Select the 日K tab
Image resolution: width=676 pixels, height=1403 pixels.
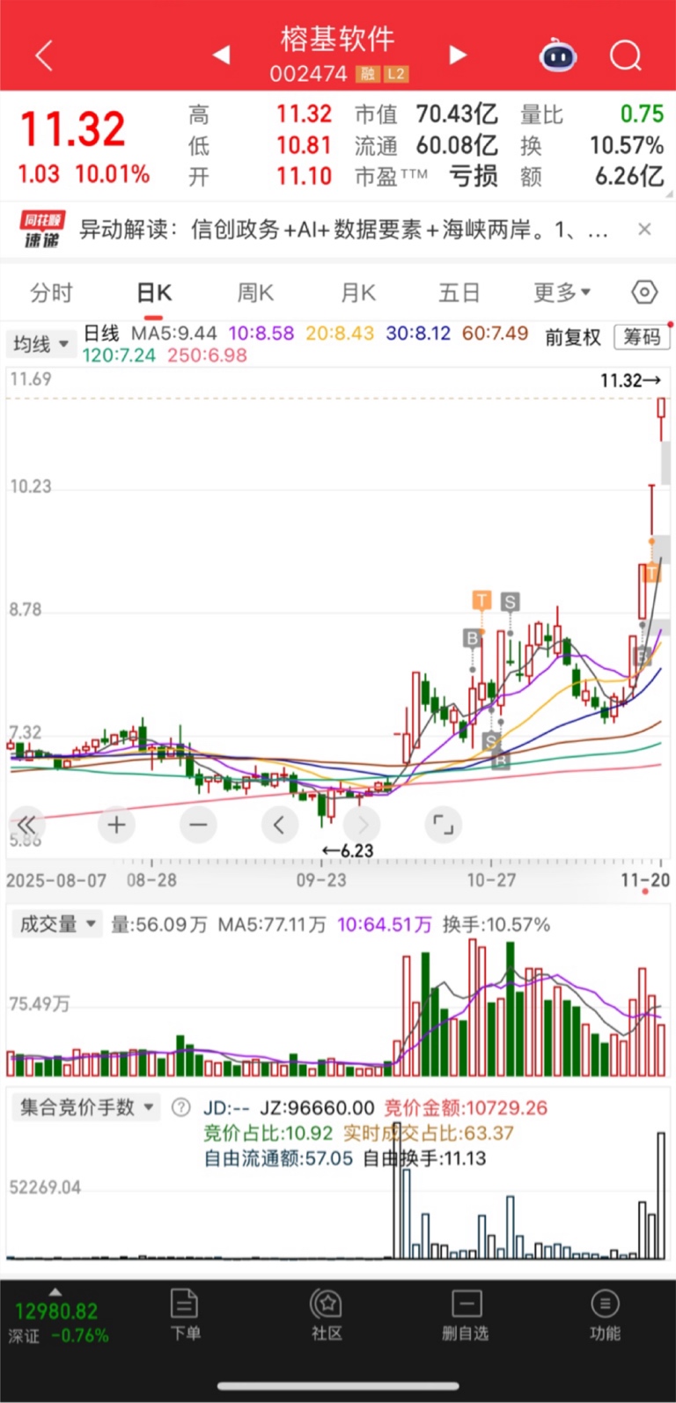pos(154,293)
